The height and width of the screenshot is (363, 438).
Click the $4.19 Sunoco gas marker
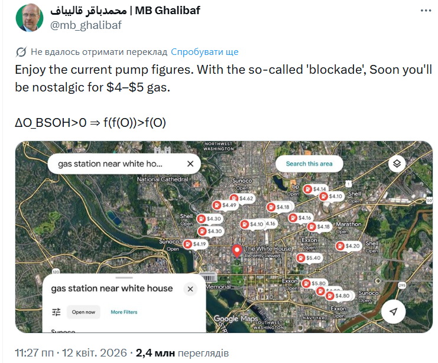coord(195,244)
